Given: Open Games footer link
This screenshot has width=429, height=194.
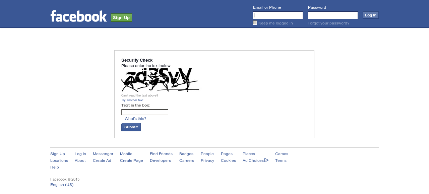Looking at the screenshot, I should [x=282, y=154].
